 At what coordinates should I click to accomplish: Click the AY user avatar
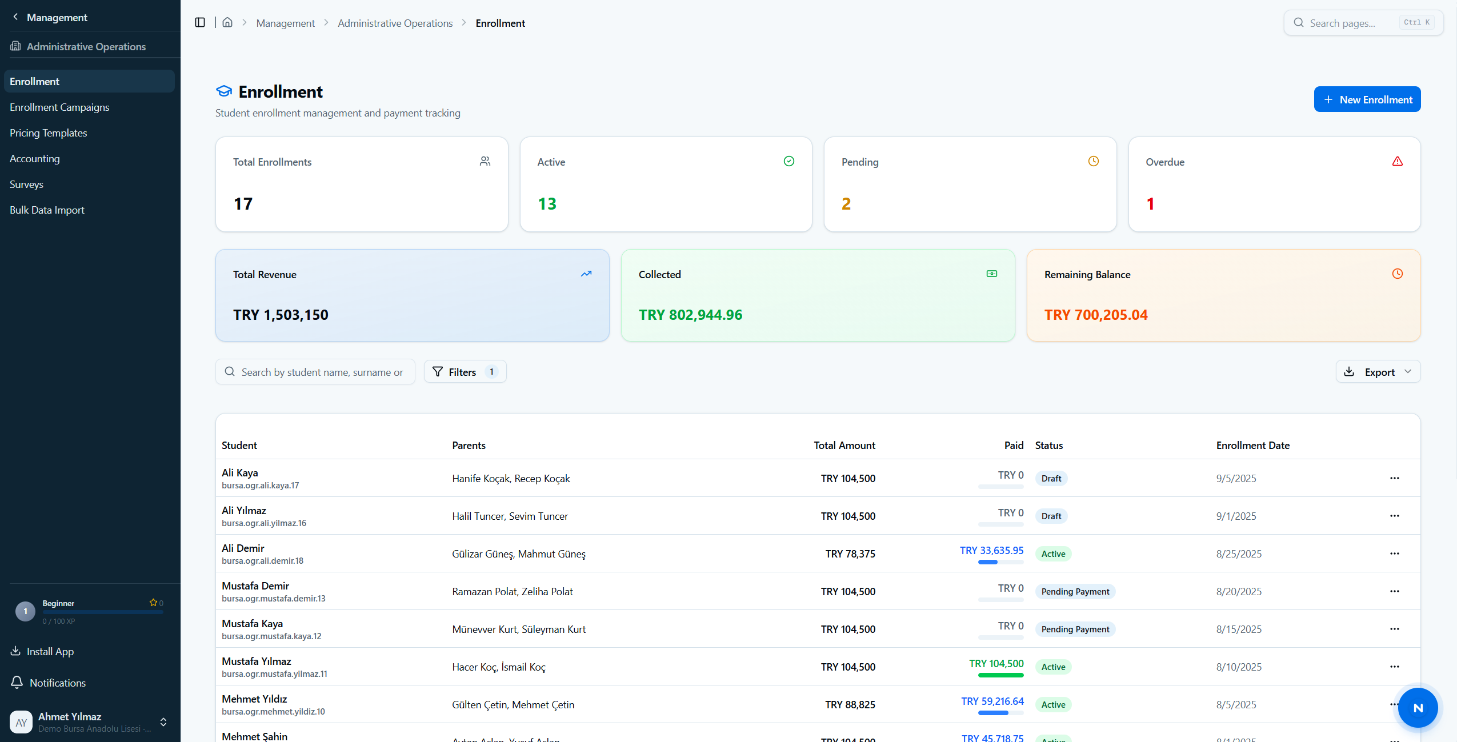[x=21, y=723]
